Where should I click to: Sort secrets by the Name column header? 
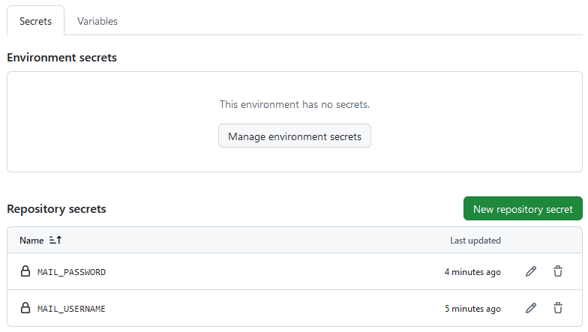pyautogui.click(x=31, y=240)
